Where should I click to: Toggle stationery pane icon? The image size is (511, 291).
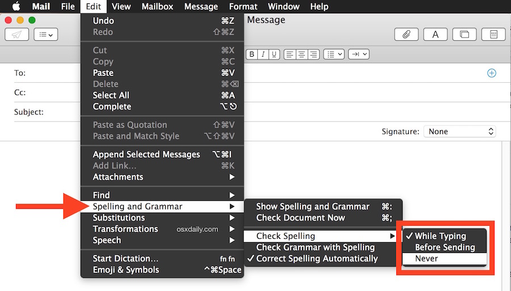point(493,34)
